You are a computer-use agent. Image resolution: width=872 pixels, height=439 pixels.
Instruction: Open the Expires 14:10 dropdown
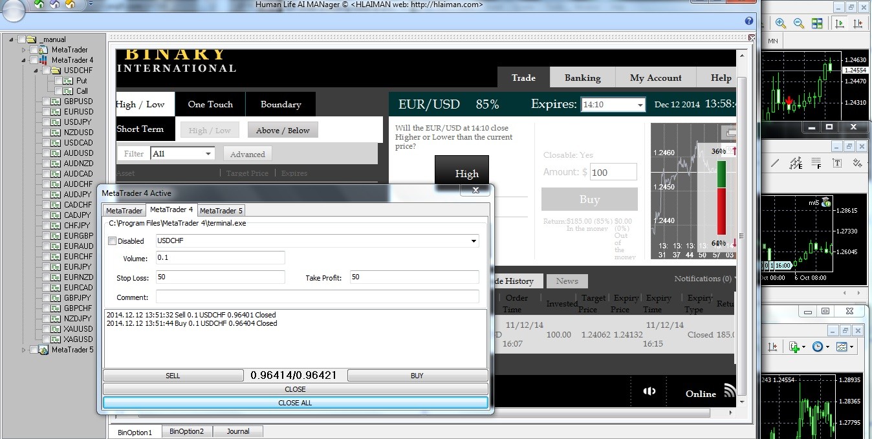click(x=640, y=105)
